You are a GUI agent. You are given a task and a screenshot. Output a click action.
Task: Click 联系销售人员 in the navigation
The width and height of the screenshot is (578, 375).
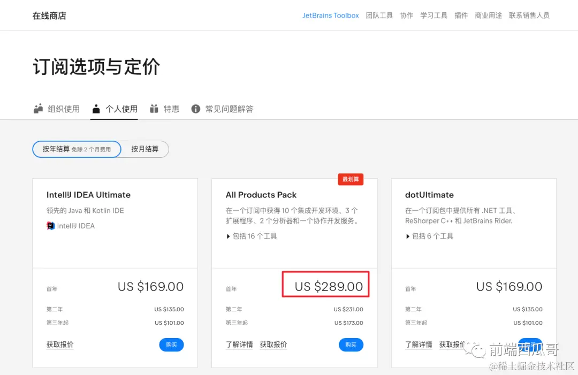[x=529, y=16]
